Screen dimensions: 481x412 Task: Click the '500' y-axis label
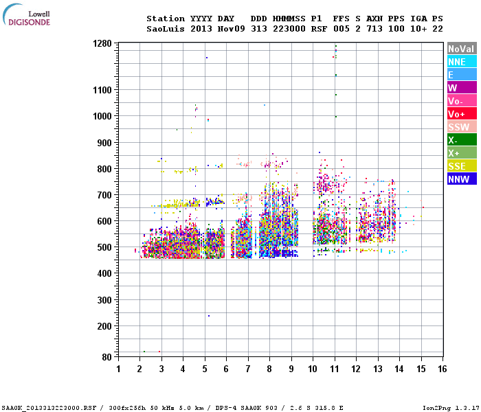pyautogui.click(x=104, y=247)
